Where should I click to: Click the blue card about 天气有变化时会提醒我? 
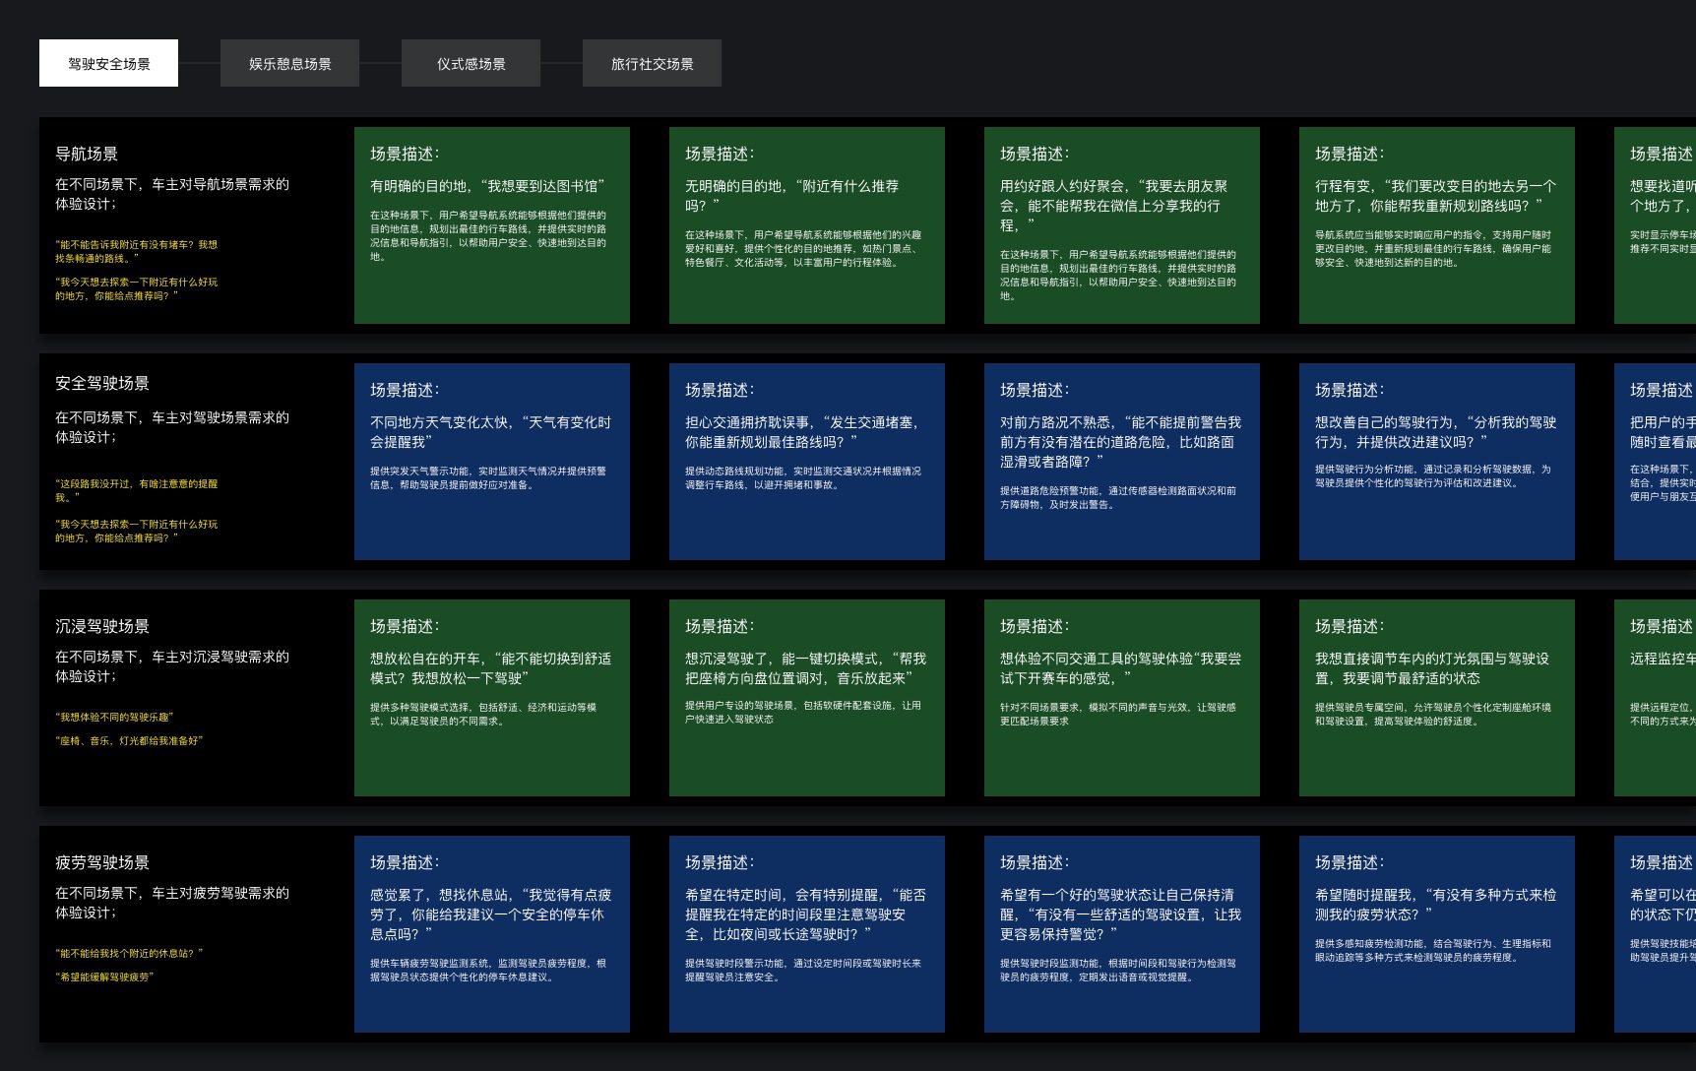point(491,462)
